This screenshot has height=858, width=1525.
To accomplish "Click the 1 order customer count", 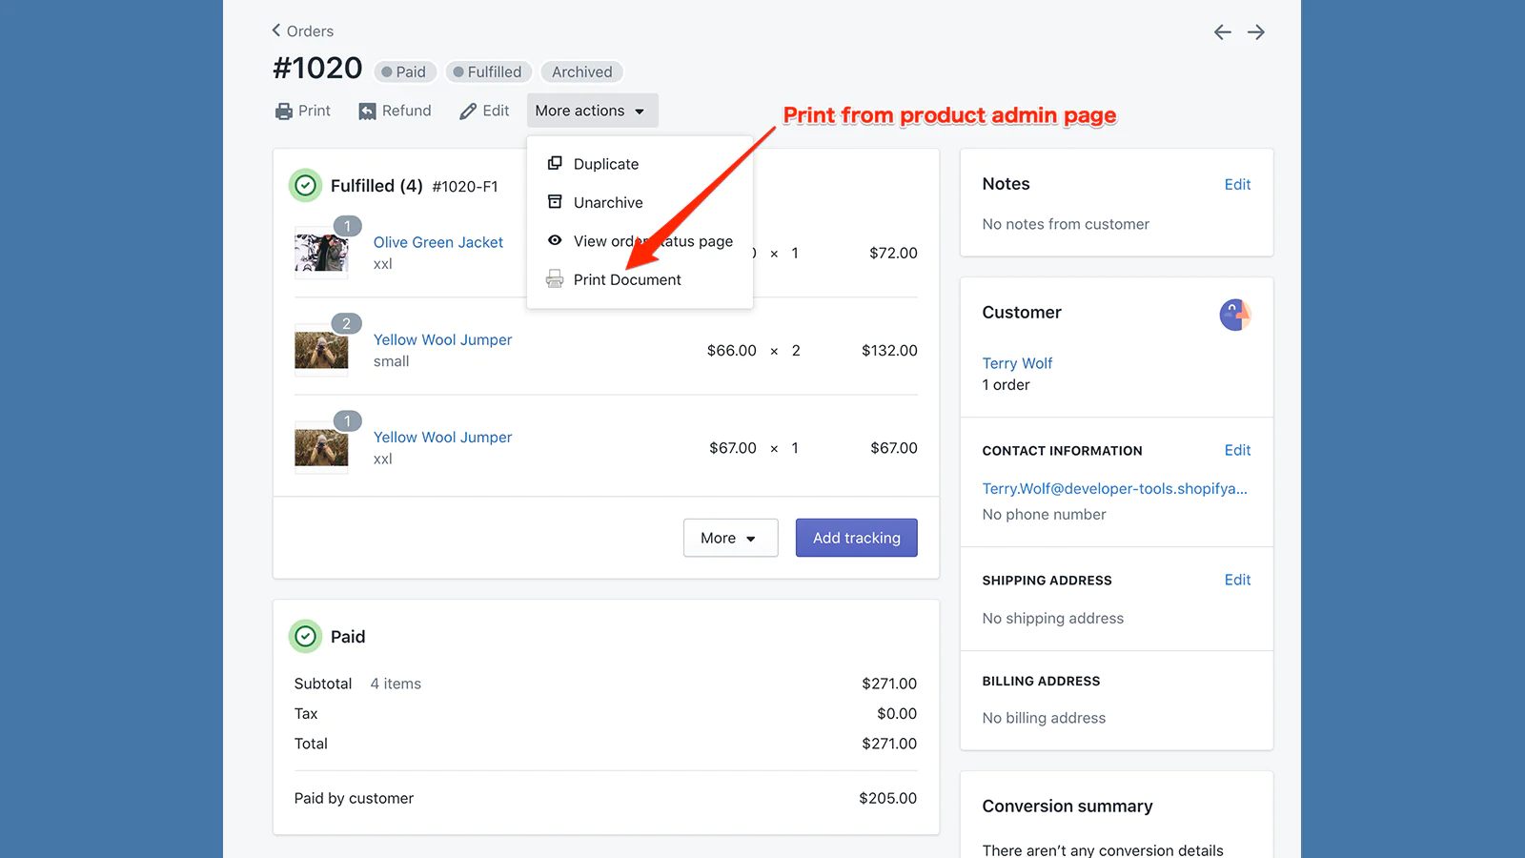I will 1006,385.
